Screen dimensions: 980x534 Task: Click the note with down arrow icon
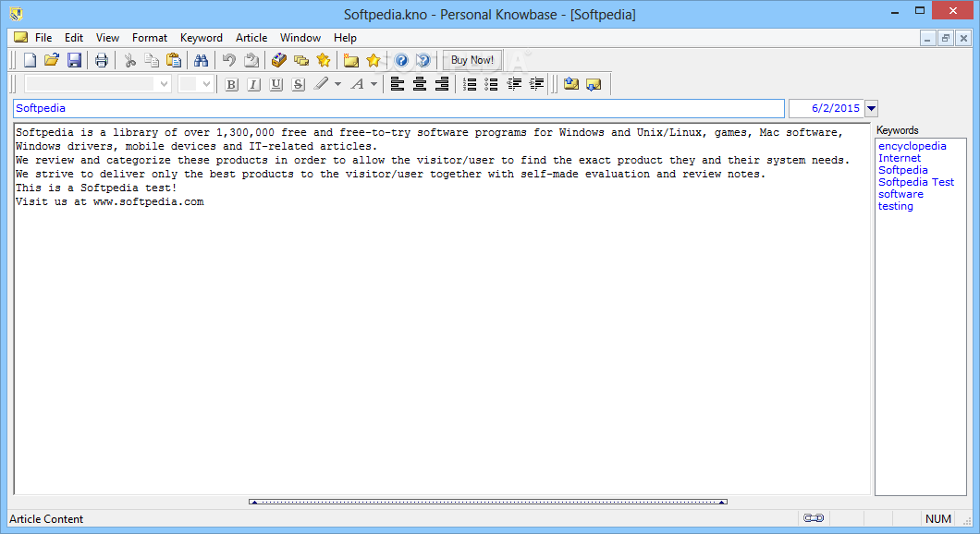pyautogui.click(x=594, y=84)
